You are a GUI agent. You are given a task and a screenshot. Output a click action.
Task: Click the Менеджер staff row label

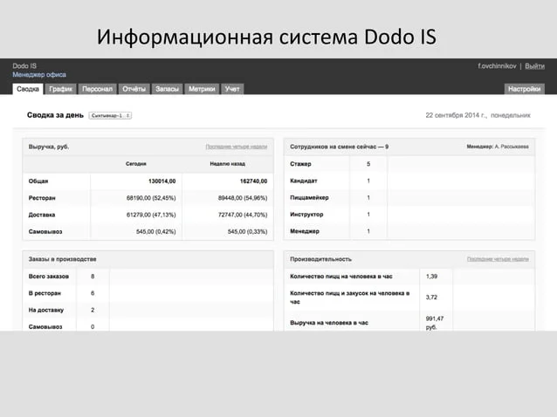tap(305, 231)
